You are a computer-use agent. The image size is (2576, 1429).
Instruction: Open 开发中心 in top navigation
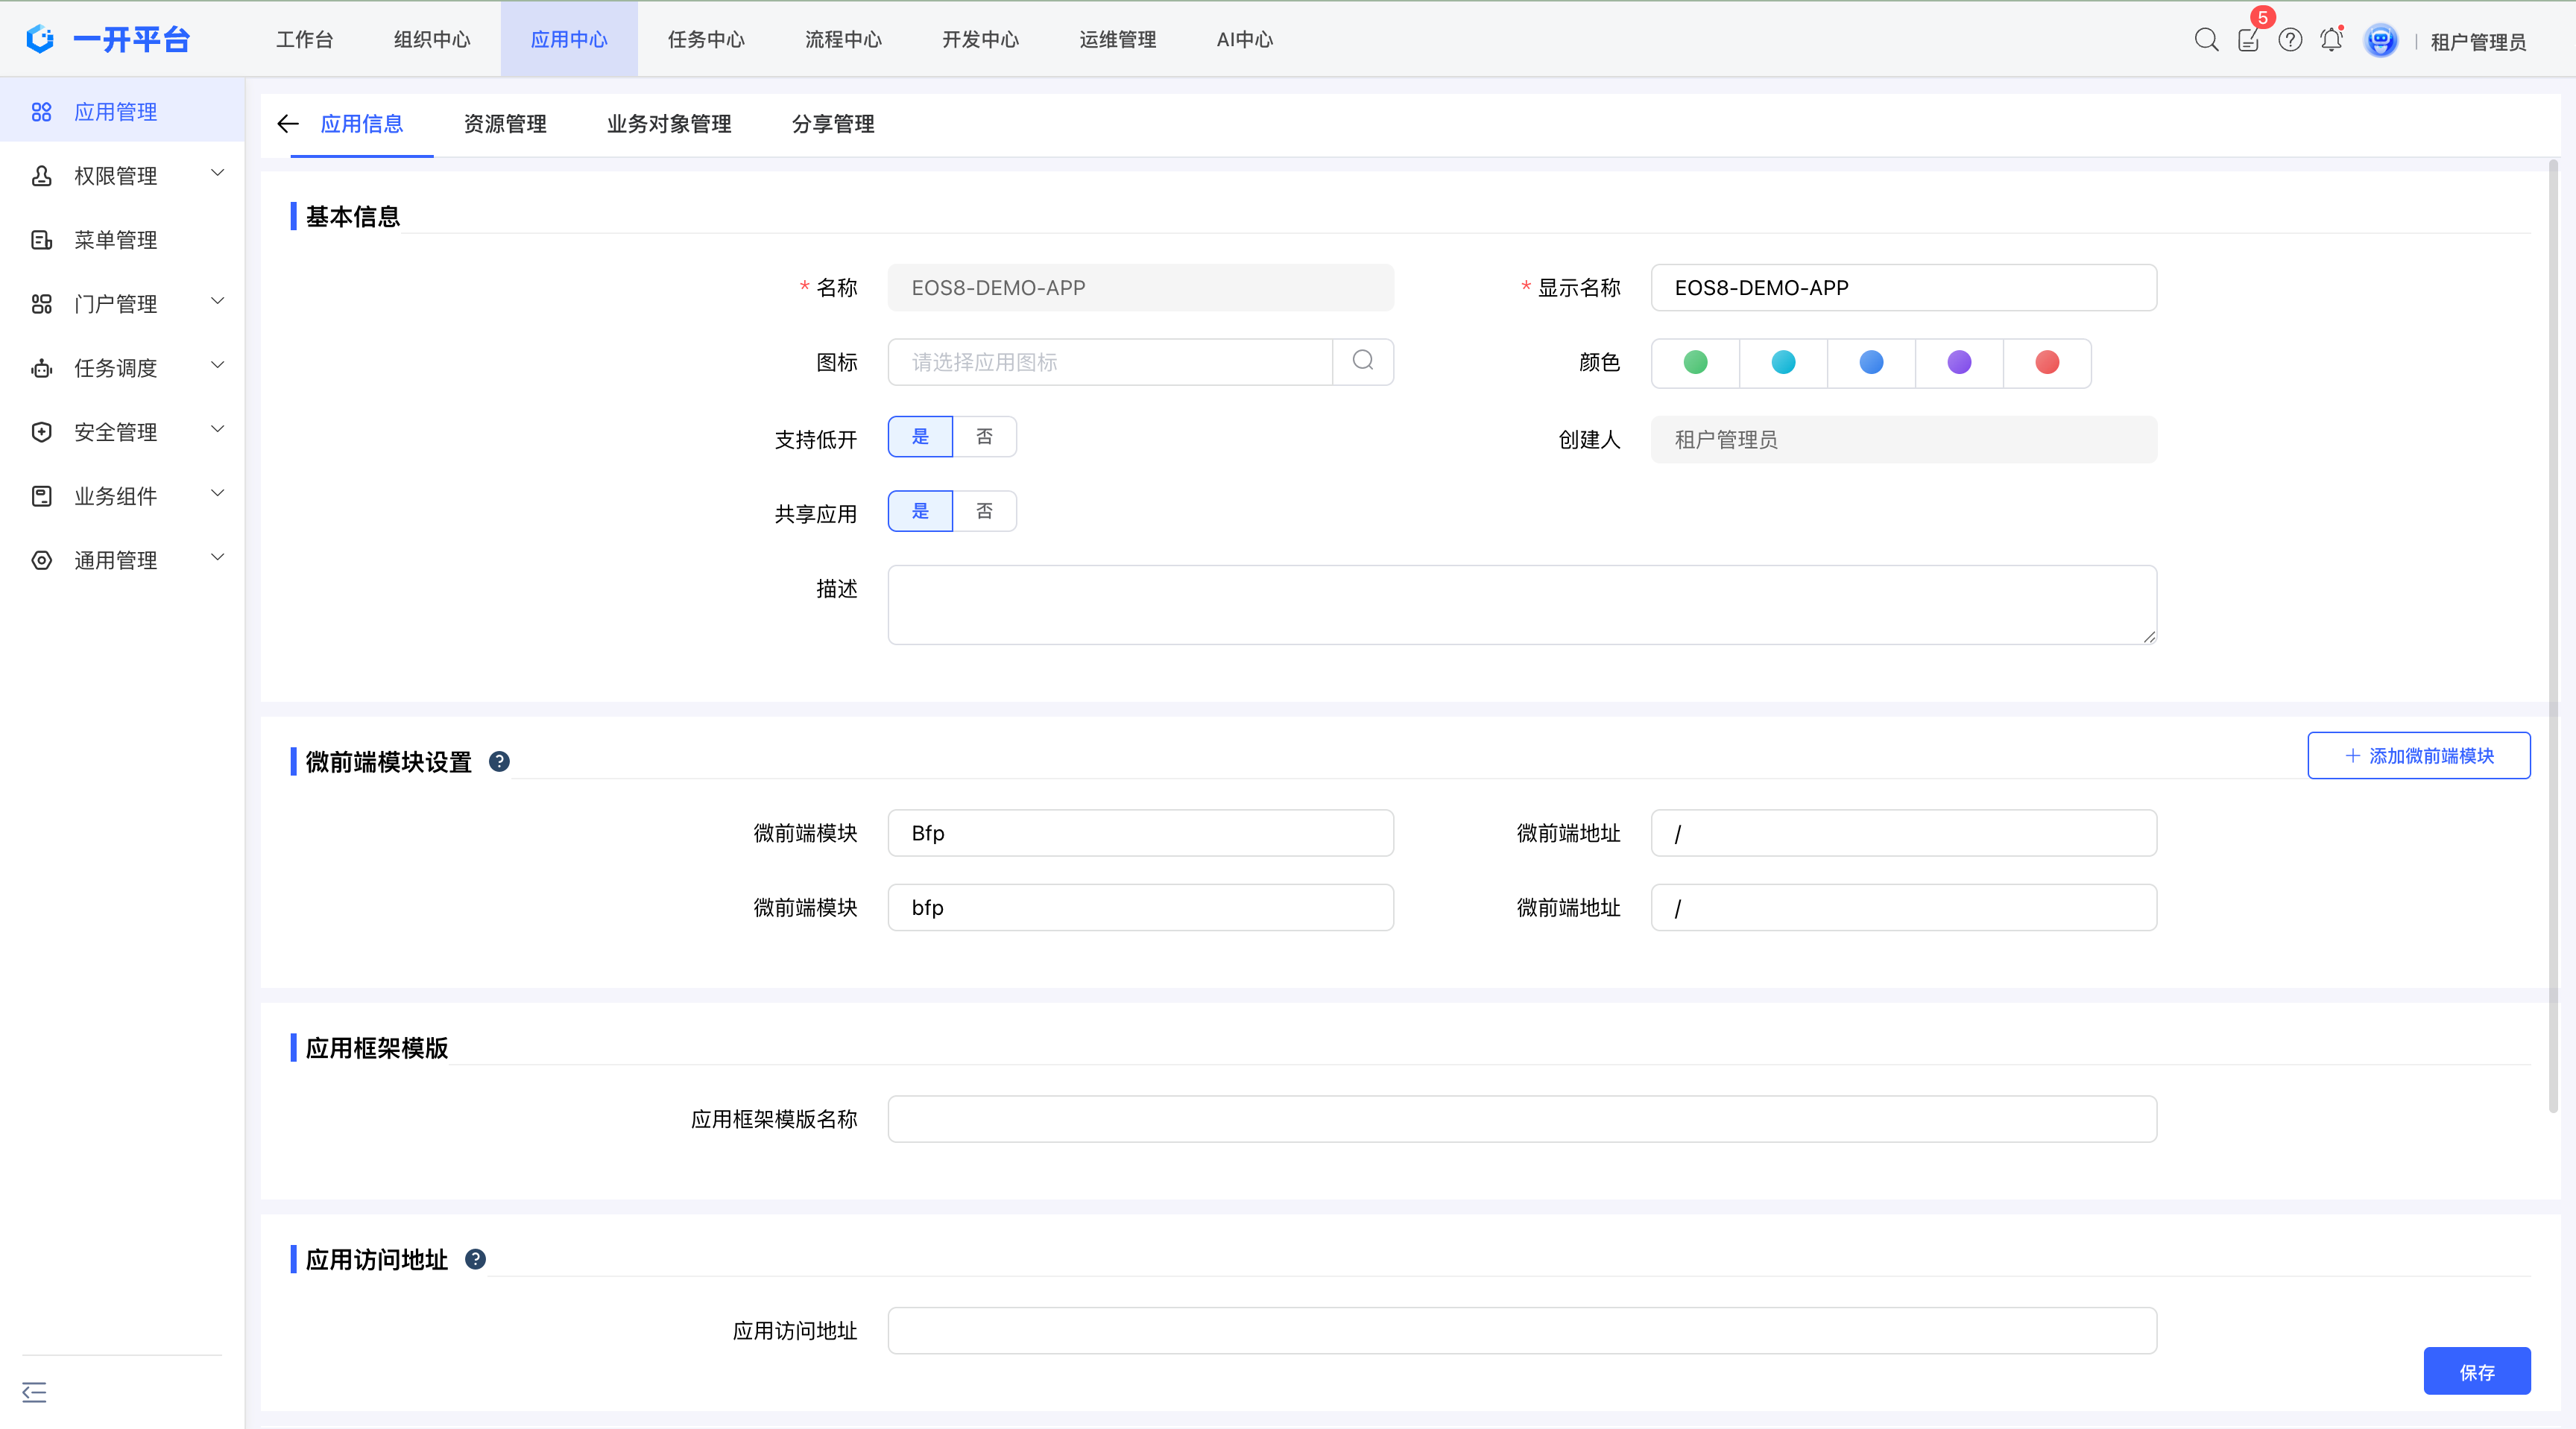[x=980, y=40]
